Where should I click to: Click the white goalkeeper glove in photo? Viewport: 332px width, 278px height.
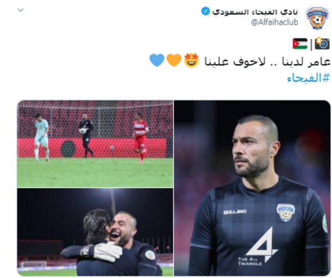[x=106, y=251]
